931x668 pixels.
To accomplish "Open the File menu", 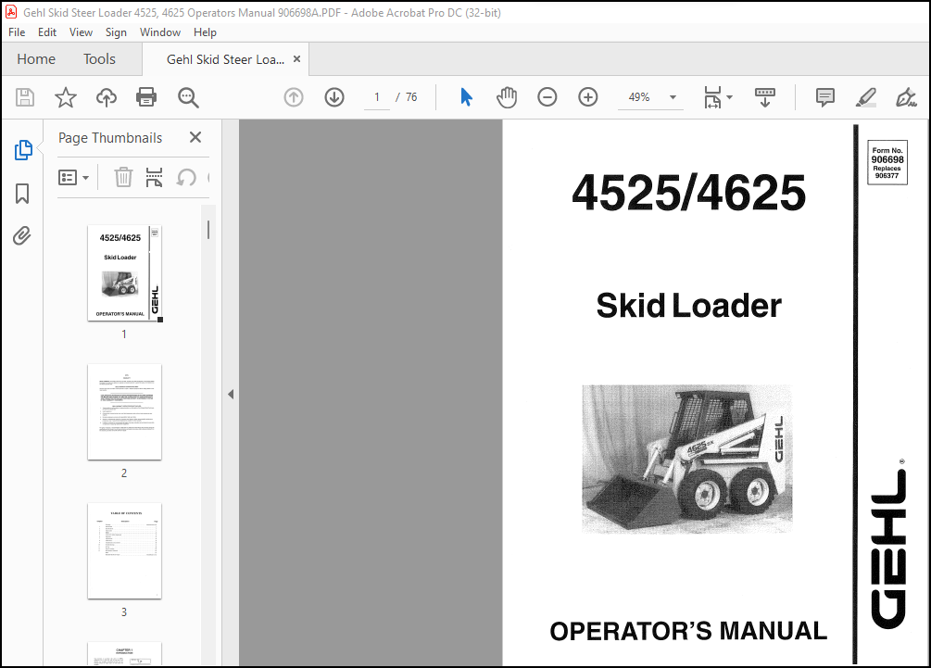I will [x=17, y=32].
